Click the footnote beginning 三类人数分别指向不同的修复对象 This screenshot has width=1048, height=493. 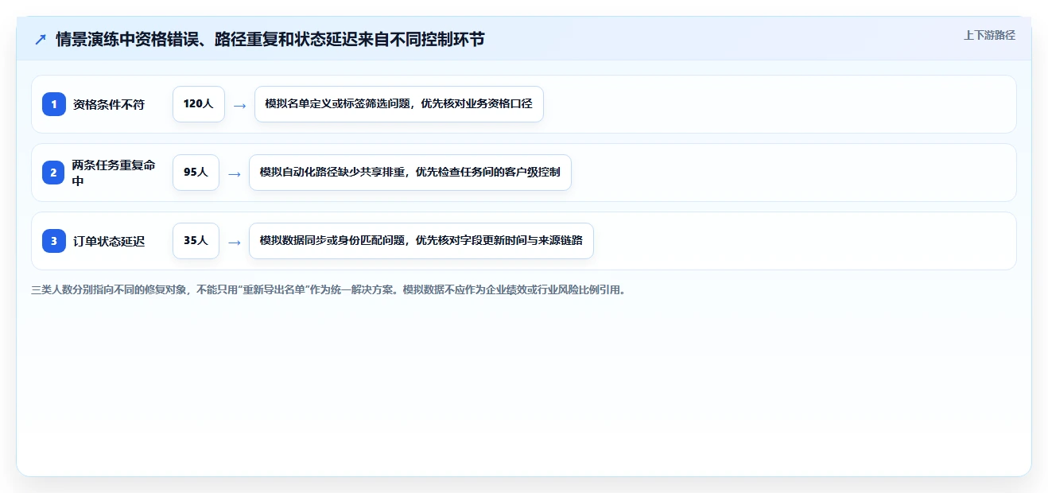328,290
